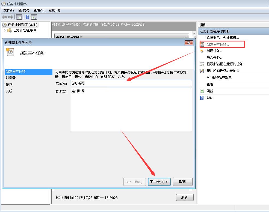Screen dimensions: 269x212
Task: Click the 刷新 button at bottom
Action: [x=185, y=198]
